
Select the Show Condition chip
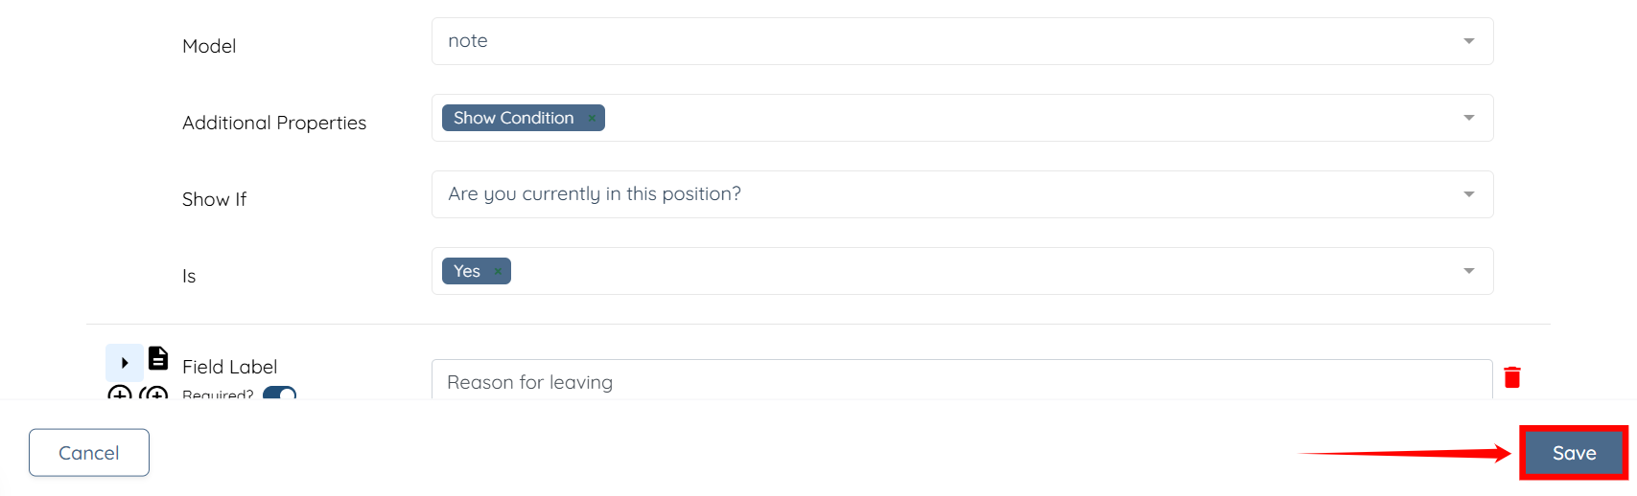click(513, 118)
